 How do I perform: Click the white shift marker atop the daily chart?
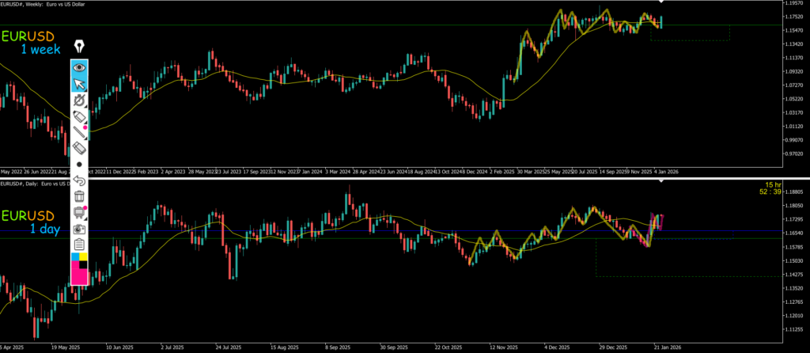pos(661,183)
